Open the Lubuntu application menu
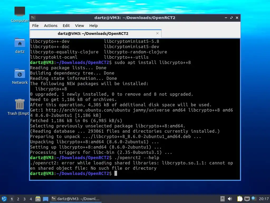The image size is (270, 203). click(4, 199)
